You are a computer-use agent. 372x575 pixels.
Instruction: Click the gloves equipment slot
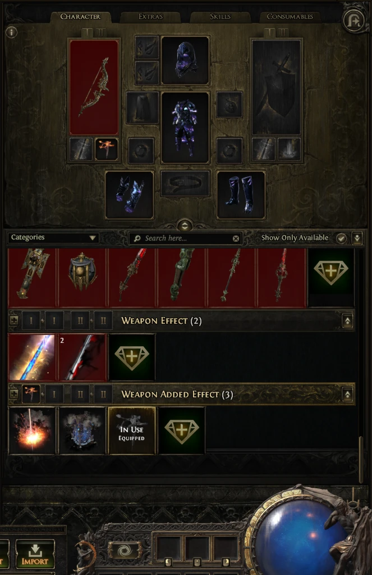coord(129,195)
